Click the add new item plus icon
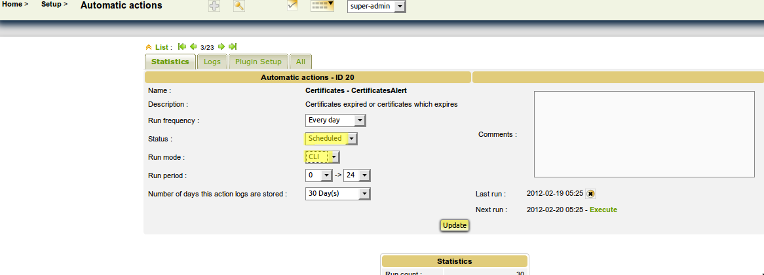The height and width of the screenshot is (275, 764). tap(214, 7)
